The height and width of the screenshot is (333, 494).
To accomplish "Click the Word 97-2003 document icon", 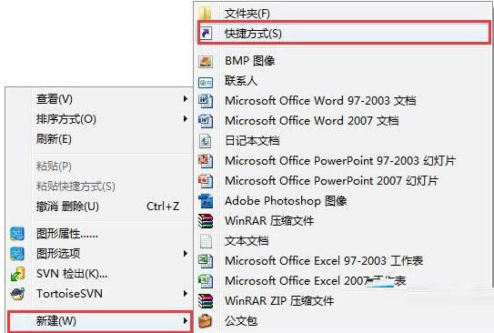I will pos(206,101).
